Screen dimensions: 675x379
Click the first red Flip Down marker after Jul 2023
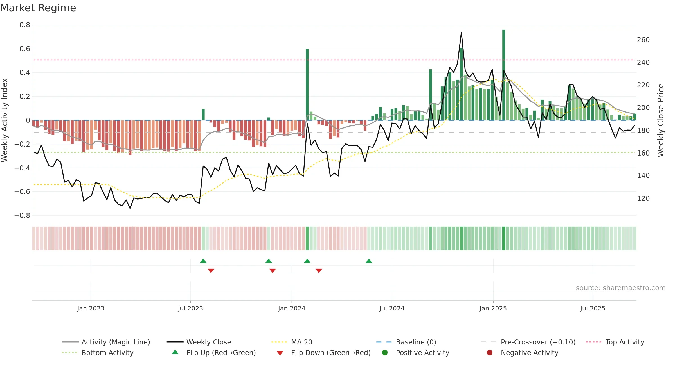(211, 271)
